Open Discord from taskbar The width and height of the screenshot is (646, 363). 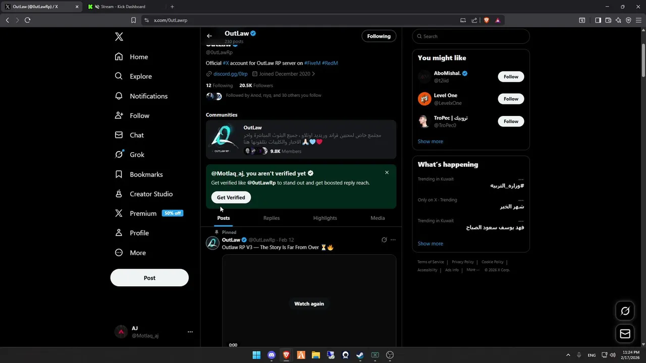click(x=272, y=355)
